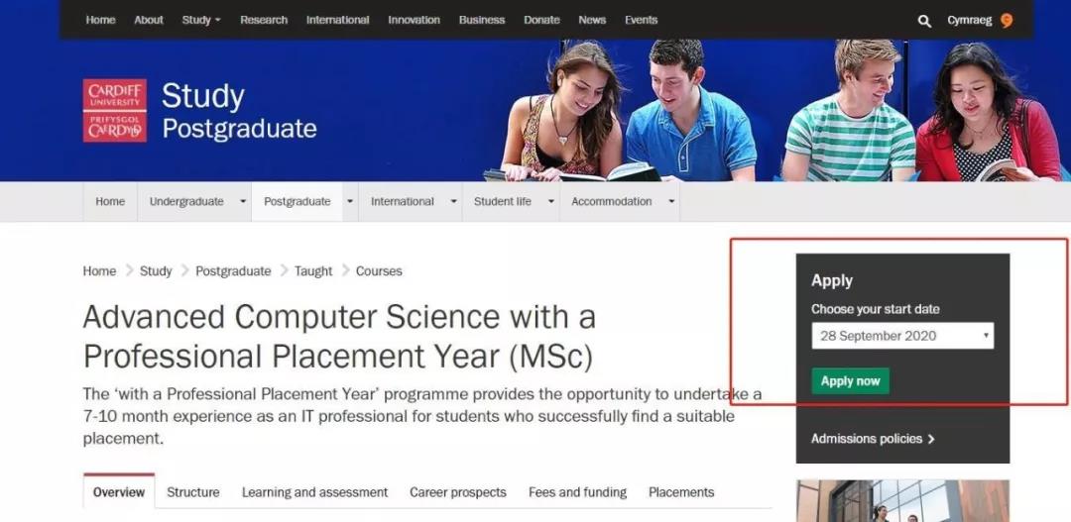
Task: Open Research in the top navigation
Action: coord(264,20)
